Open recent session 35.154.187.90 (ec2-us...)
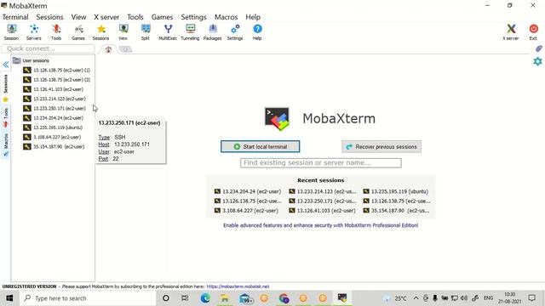Viewport: 545px width, 306px height. 396,211
